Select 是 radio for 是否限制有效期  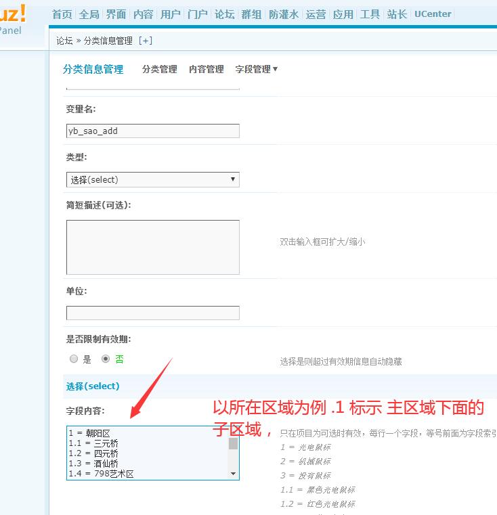point(74,359)
